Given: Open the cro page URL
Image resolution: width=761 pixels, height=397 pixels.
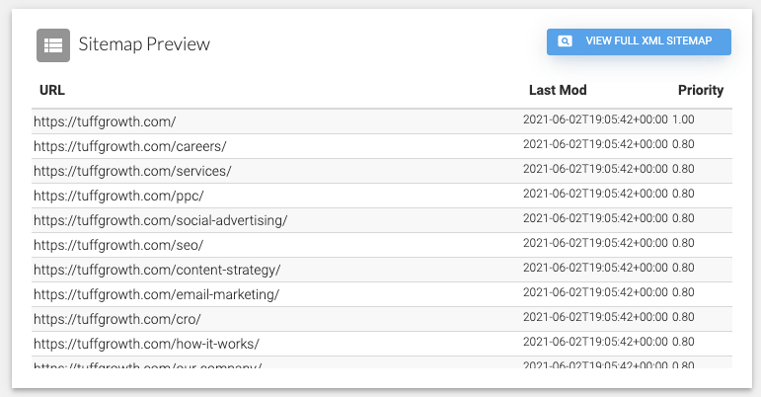Looking at the screenshot, I should click(117, 319).
